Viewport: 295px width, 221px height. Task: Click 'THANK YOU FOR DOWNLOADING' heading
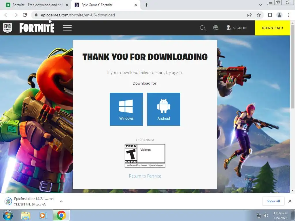145,57
